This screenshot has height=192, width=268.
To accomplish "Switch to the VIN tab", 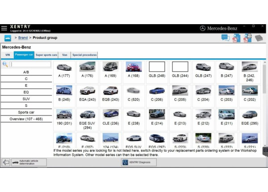I will [7, 55].
